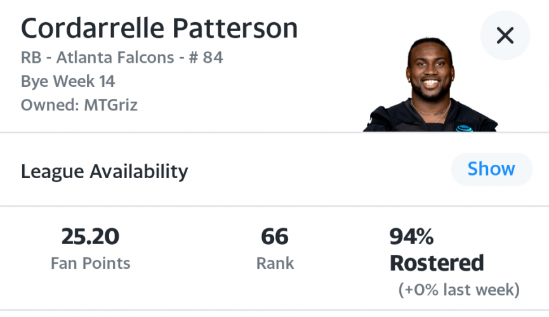Image resolution: width=549 pixels, height=317 pixels.
Task: Tap the 66 rank number
Action: tap(275, 236)
